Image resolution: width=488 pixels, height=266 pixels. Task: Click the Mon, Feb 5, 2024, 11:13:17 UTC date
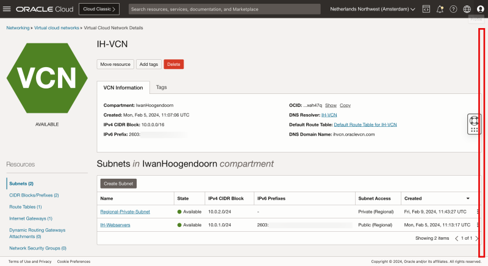click(x=437, y=225)
